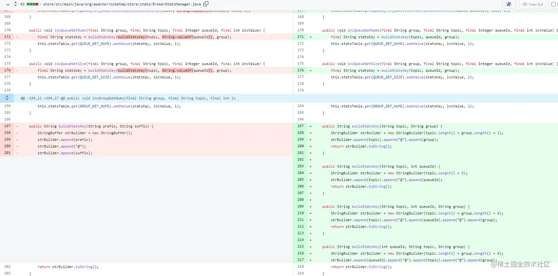Click line number 215 in the added column
Screen dimensions: 558x276
pos(300,247)
